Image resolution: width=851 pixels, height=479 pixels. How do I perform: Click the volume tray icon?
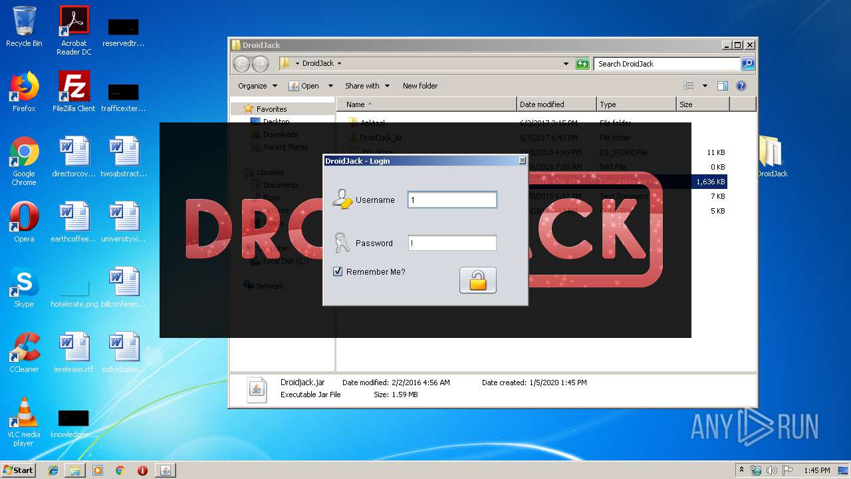[773, 470]
